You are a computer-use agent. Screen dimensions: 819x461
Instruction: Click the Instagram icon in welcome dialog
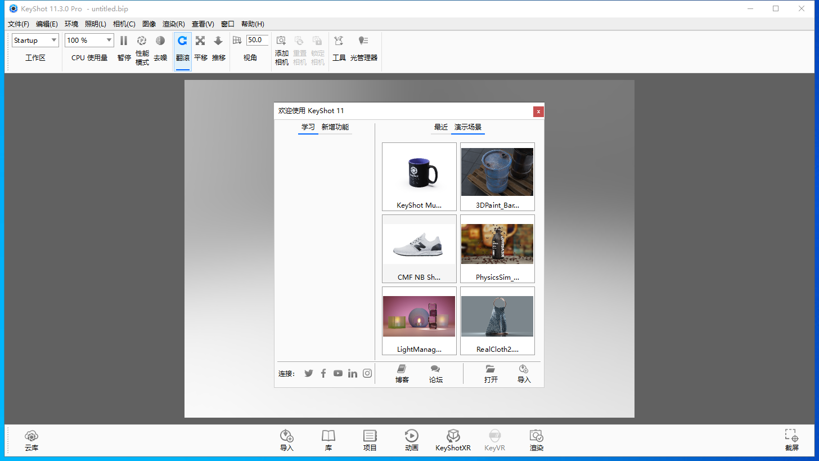pyautogui.click(x=367, y=373)
